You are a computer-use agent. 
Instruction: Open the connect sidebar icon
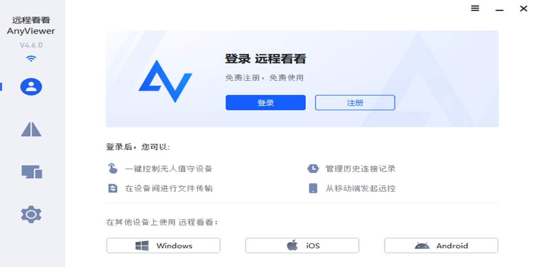[x=31, y=129]
